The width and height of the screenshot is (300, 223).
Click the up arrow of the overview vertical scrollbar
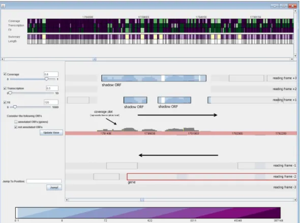[x=295, y=11]
